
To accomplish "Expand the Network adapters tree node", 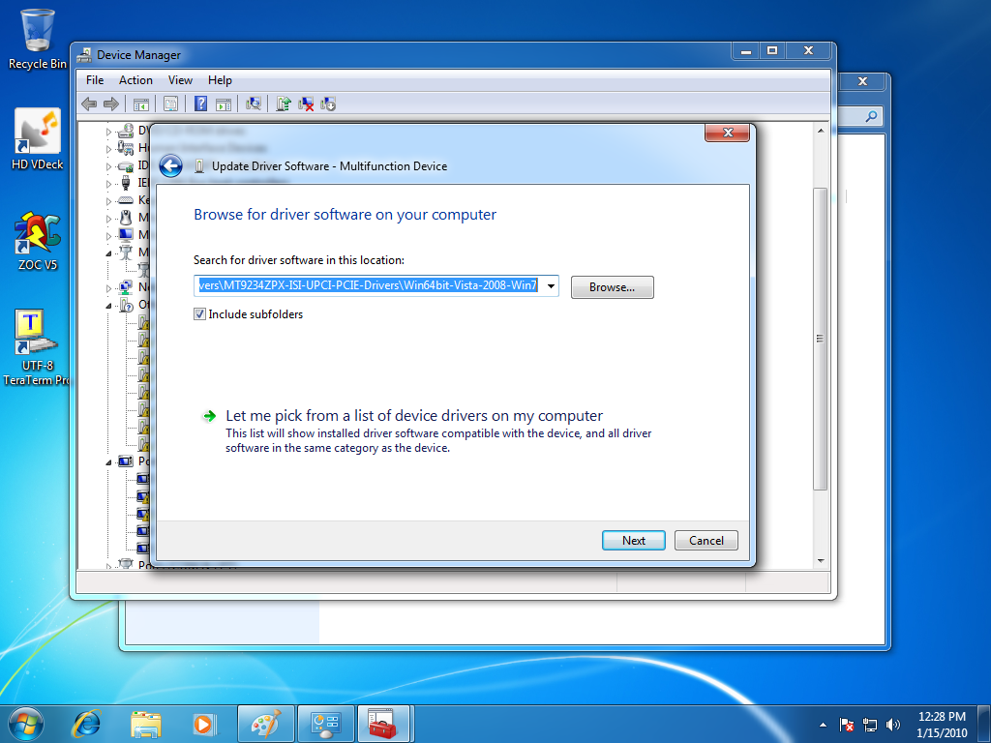I will pos(109,287).
